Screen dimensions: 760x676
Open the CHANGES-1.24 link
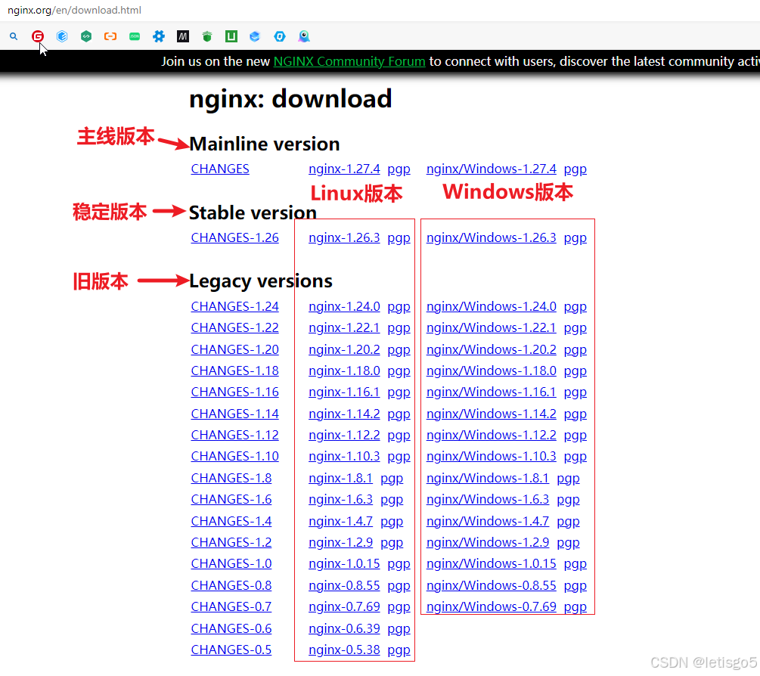click(x=235, y=307)
